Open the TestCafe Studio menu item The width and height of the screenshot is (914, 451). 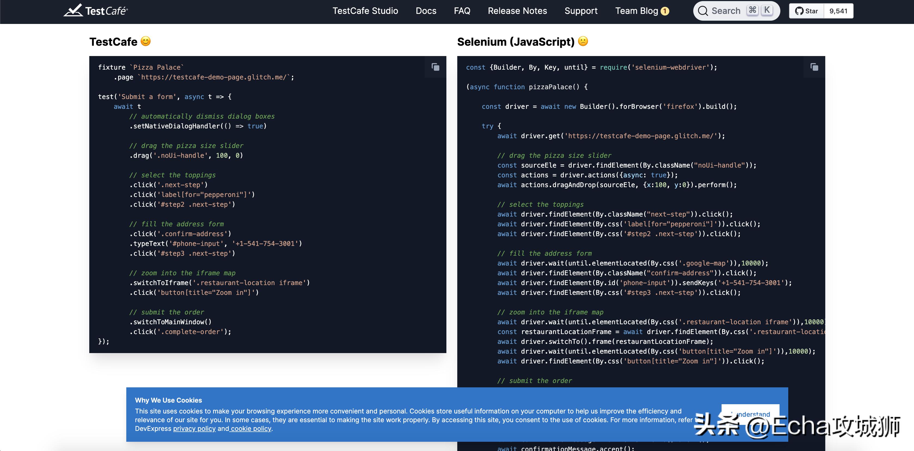pos(365,11)
